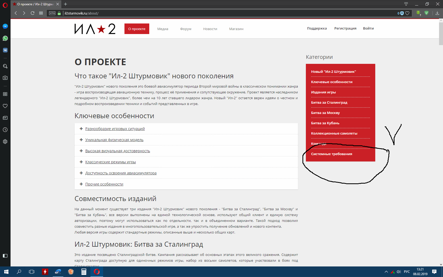Open the snapshot camera tool in the sidebar
Image resolution: width=443 pixels, height=277 pixels.
[5, 78]
